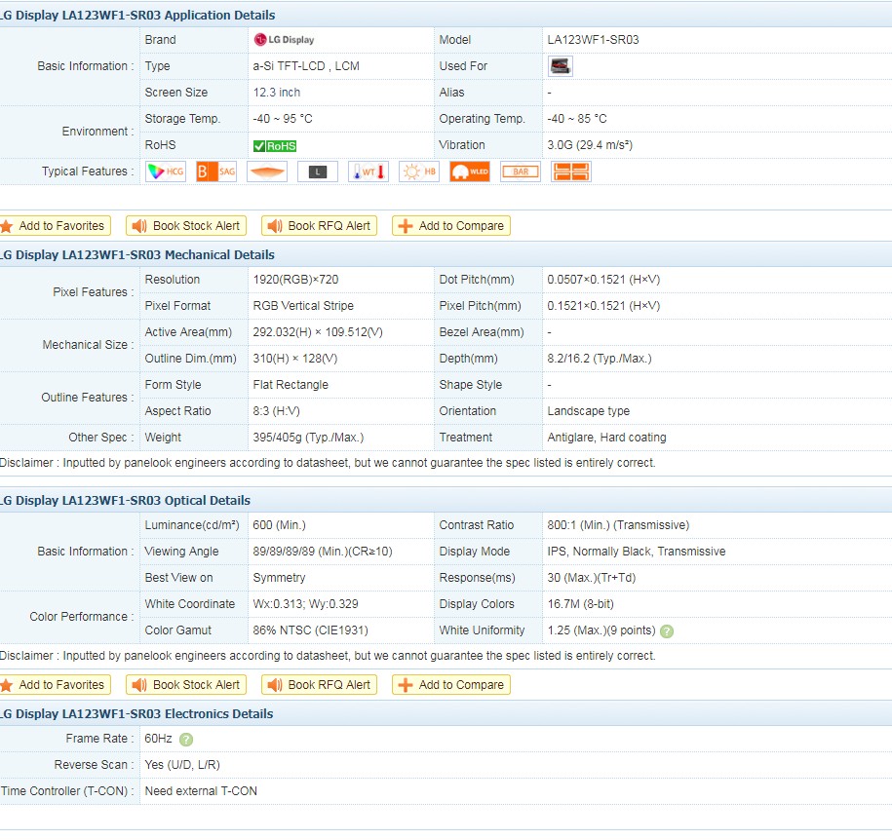The width and height of the screenshot is (892, 840).
Task: Select the contrast ratio value 800:1 (Min.) (Transmissive)
Action: 618,525
